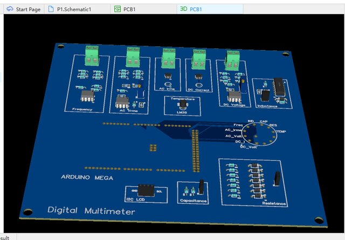Click the rotary selector switch footprint
The image size is (345, 240).
(259, 135)
